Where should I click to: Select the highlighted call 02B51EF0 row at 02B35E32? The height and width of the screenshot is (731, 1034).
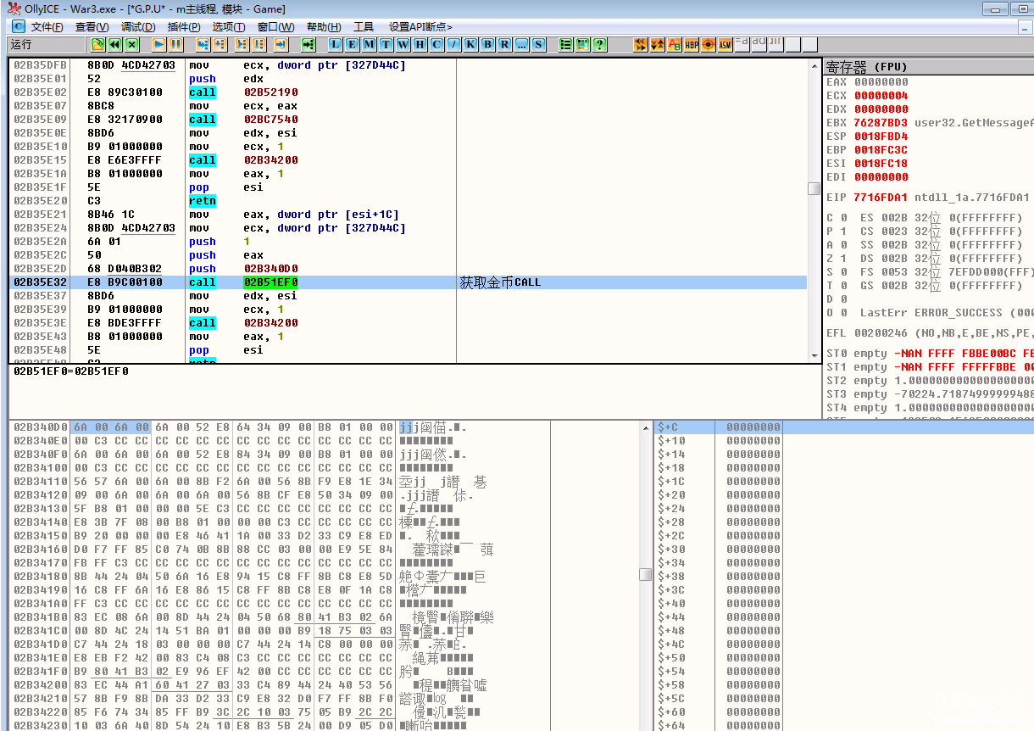[x=408, y=282]
